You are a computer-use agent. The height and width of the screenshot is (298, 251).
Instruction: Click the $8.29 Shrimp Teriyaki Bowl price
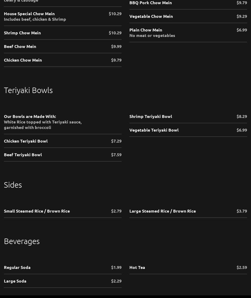(242, 116)
